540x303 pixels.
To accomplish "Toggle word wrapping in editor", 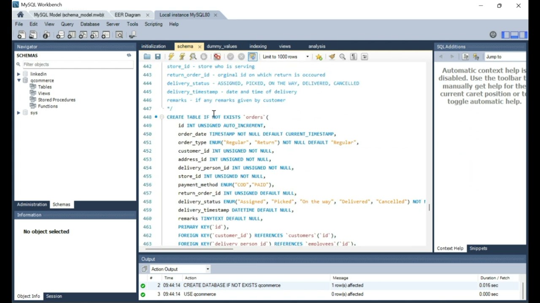I will point(364,57).
